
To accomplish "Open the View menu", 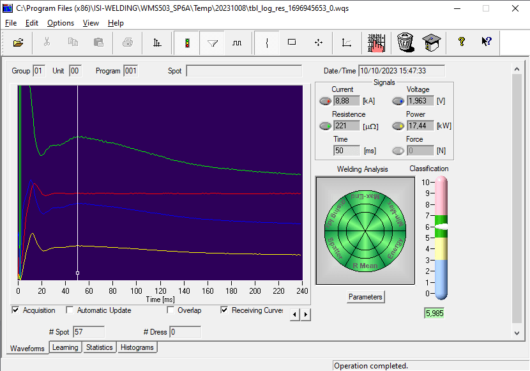I will point(91,23).
